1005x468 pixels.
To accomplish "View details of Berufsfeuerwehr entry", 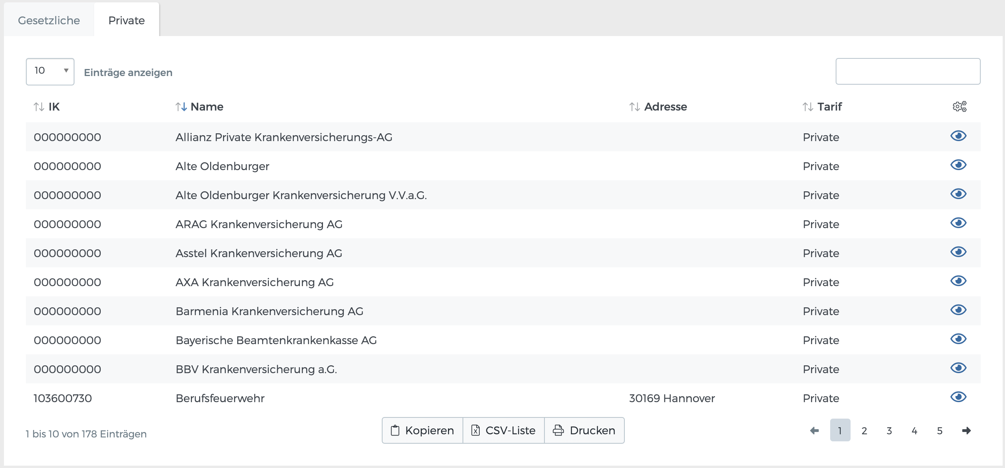I will pyautogui.click(x=959, y=397).
